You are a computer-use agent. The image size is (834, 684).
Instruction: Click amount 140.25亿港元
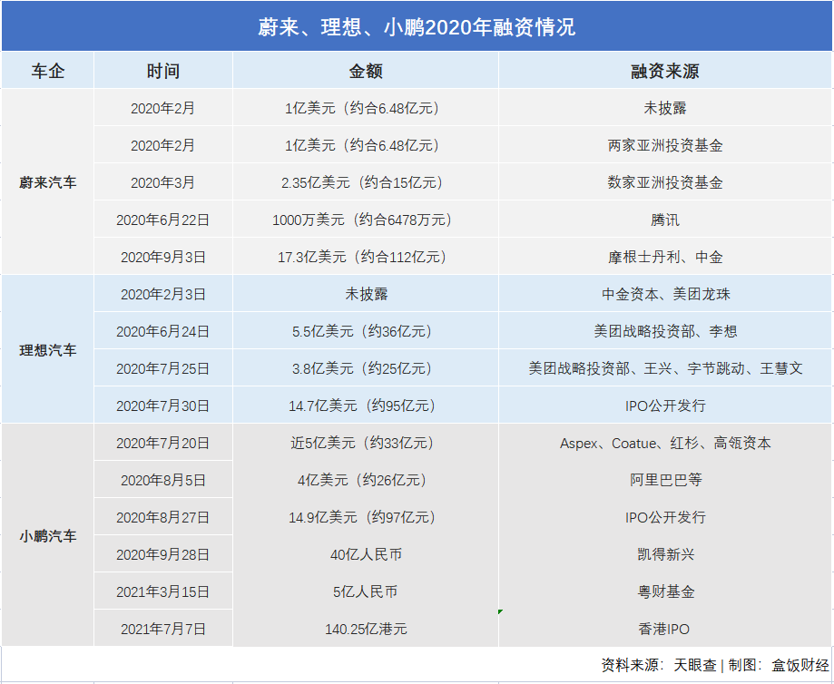click(366, 629)
